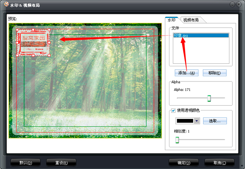Click the watermark's bottom-right resize handle

(49, 55)
